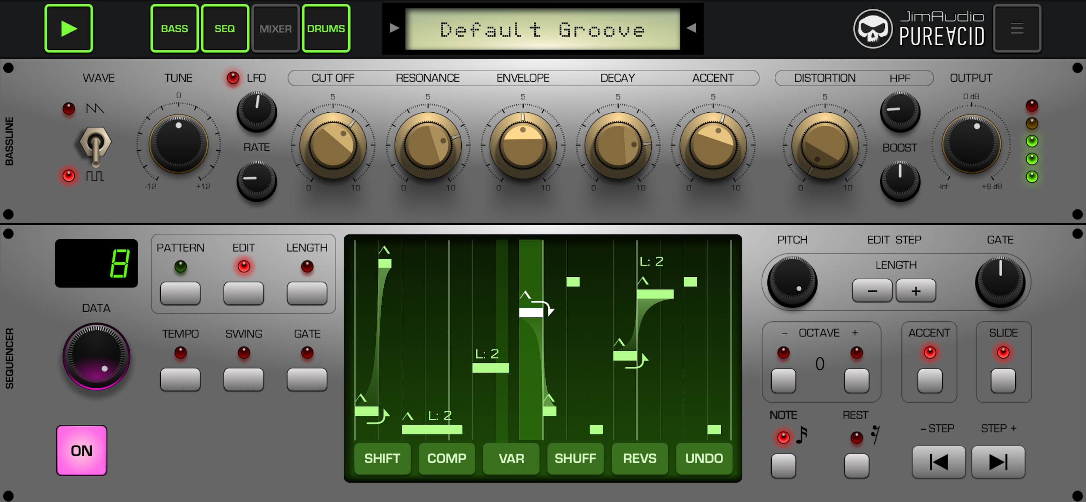Screen dimensions: 1086x502
Task: Go to previous step with skip-back icon
Action: click(x=939, y=462)
